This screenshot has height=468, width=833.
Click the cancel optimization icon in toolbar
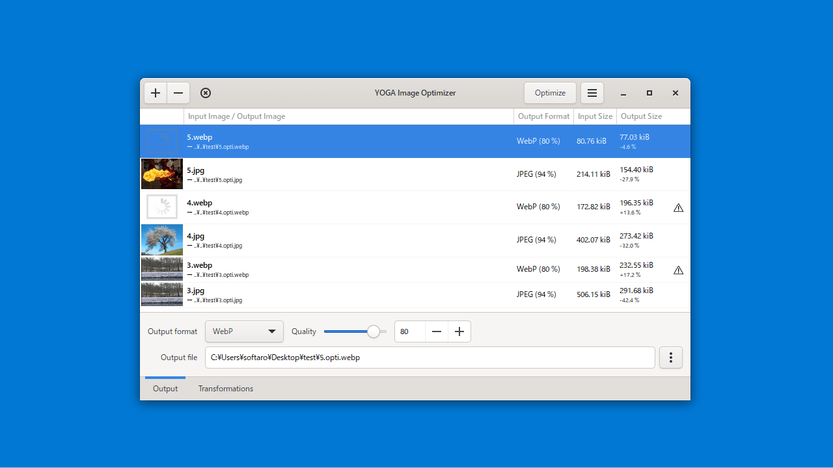(x=206, y=93)
